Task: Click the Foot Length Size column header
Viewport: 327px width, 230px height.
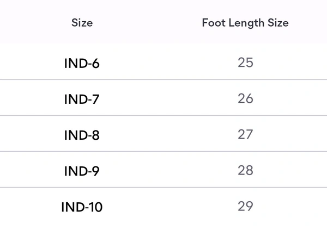Action: point(245,23)
